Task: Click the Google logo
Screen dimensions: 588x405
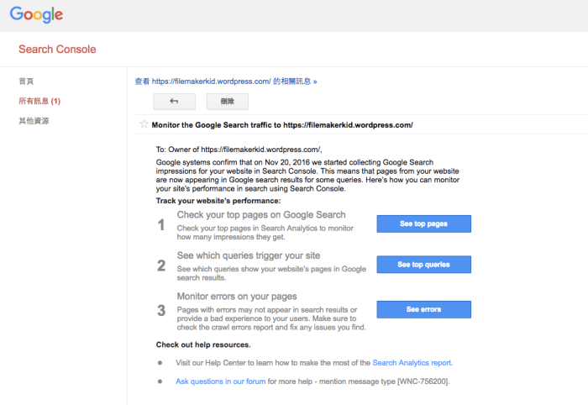Action: click(36, 15)
